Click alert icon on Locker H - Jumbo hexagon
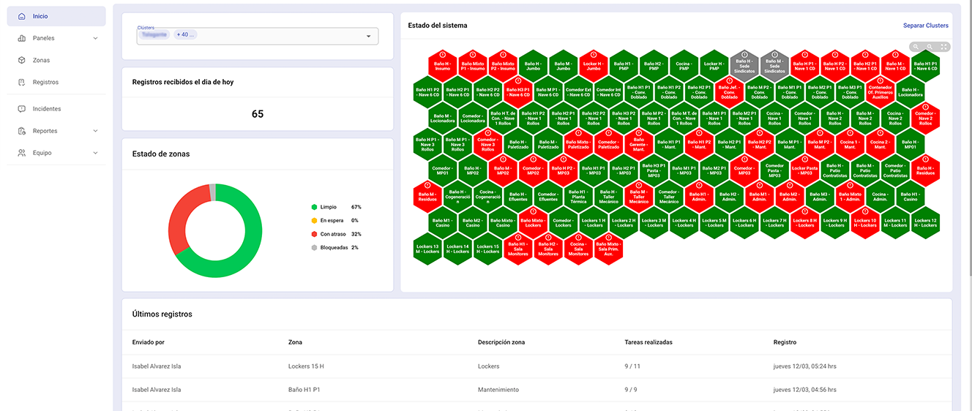Screen dimensions: 972x411 tap(593, 54)
